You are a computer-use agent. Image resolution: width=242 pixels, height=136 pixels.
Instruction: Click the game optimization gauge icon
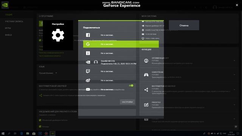pos(146,60)
